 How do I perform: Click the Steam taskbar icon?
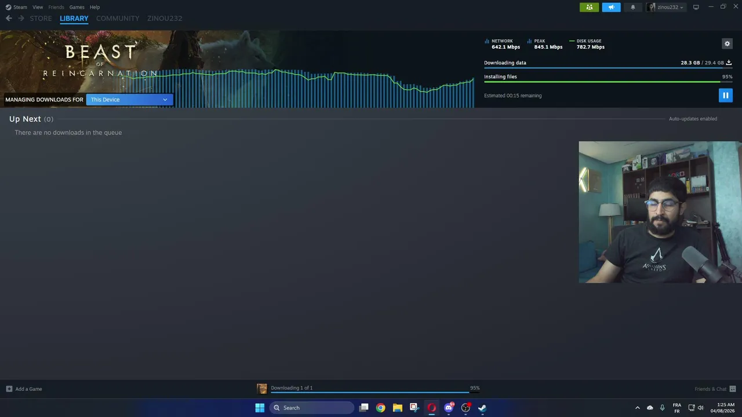click(482, 408)
